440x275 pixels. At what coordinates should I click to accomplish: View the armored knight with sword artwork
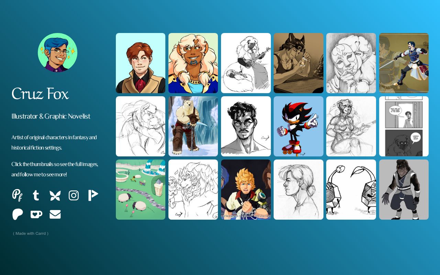click(404, 63)
